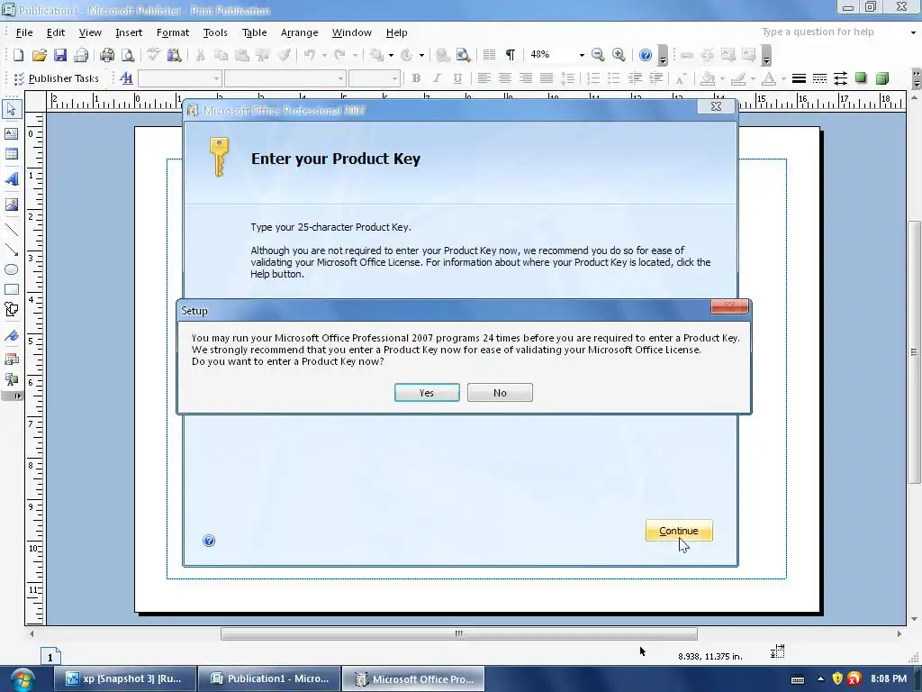Select the Text Box tool
The image size is (922, 692).
[x=11, y=133]
